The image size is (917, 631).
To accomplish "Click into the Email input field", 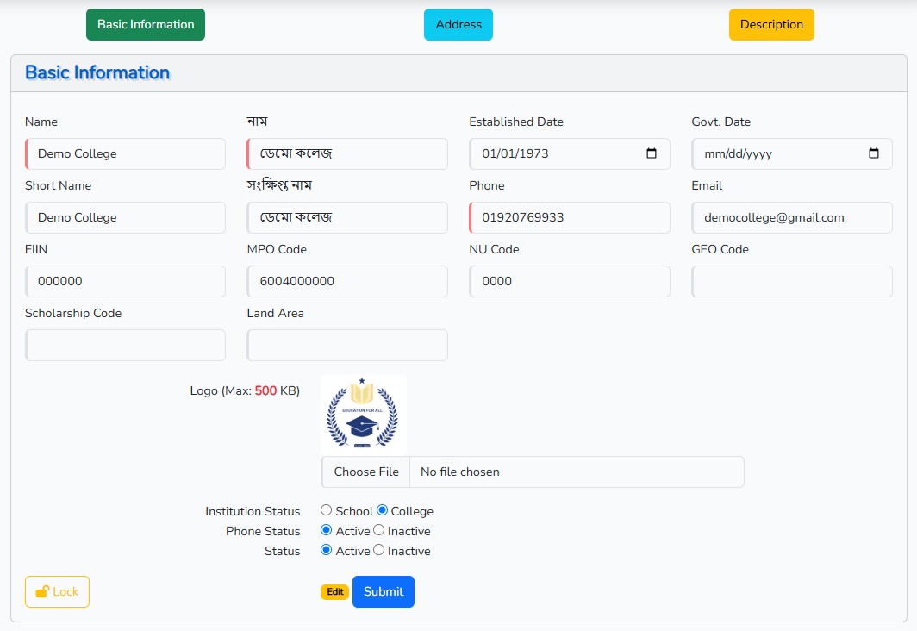I will pos(791,217).
